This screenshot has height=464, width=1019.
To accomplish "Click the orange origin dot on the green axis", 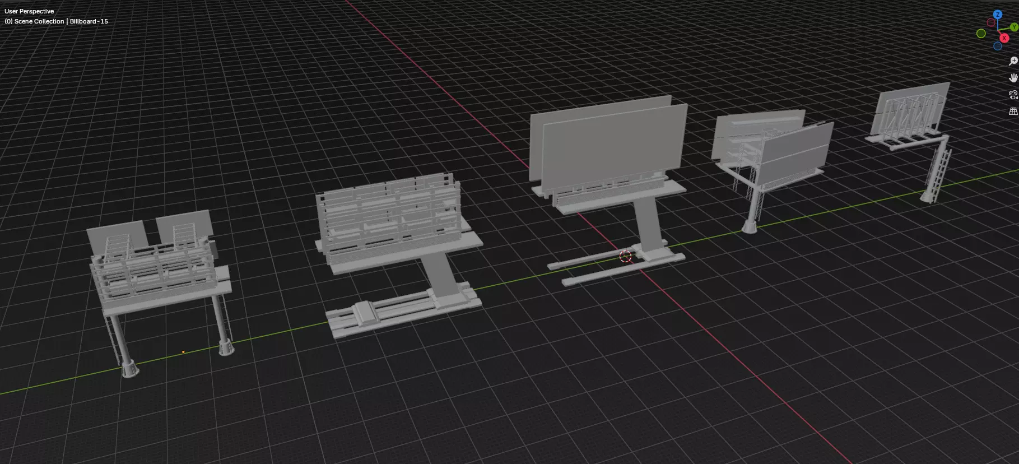I will 183,352.
